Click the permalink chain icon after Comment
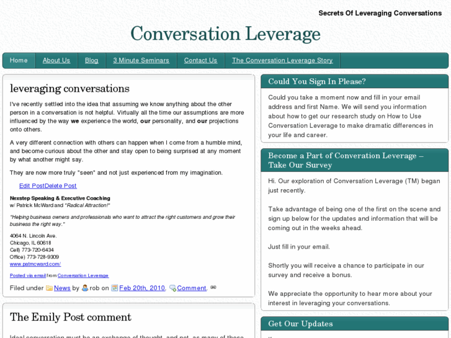 tap(213, 287)
